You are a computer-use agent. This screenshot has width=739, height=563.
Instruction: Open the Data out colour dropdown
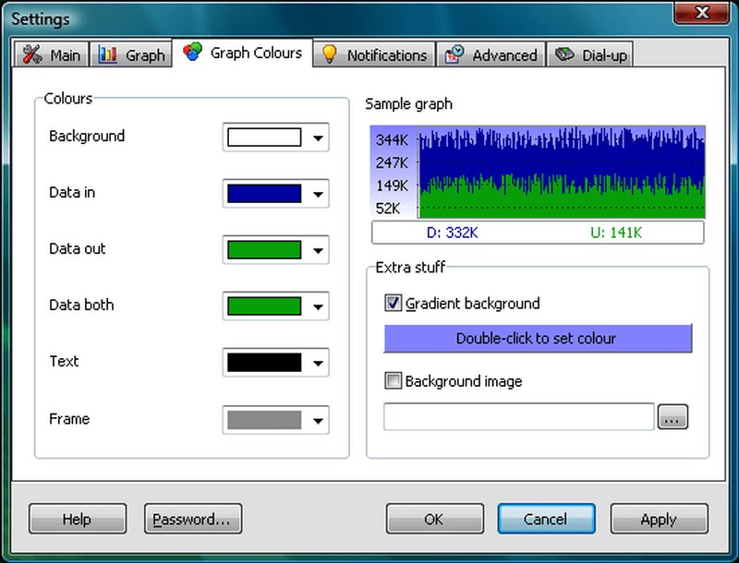tap(319, 250)
